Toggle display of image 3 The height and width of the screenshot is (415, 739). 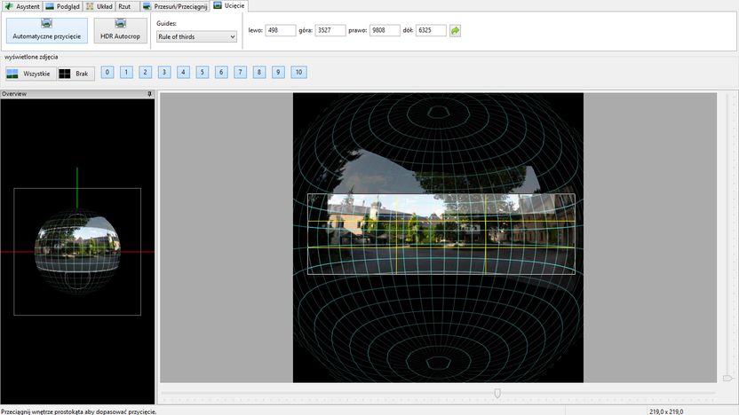164,72
